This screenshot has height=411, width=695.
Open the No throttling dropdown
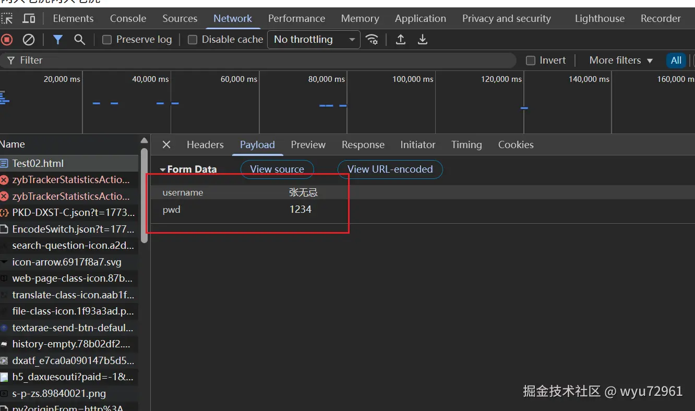coord(314,40)
